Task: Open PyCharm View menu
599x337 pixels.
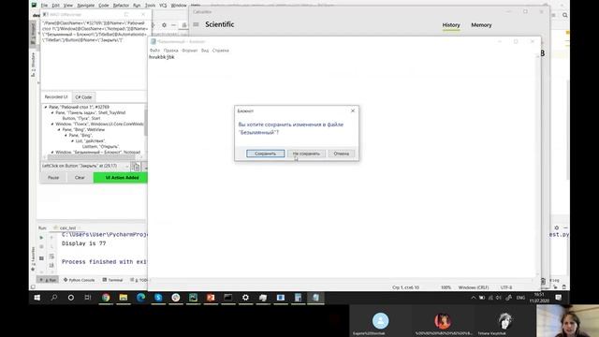Action: click(68, 6)
